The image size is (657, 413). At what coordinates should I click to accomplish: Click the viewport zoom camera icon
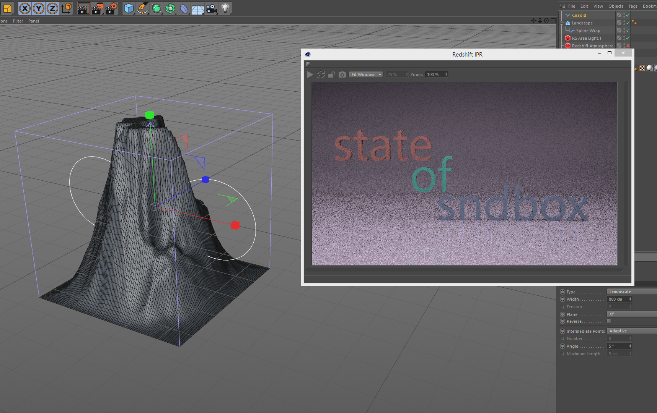540,21
